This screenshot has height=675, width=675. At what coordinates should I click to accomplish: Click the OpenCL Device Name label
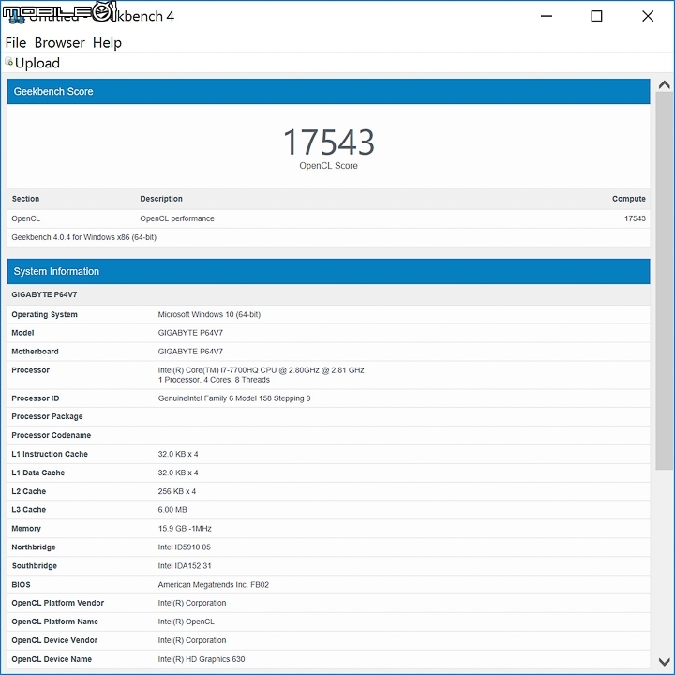point(52,659)
